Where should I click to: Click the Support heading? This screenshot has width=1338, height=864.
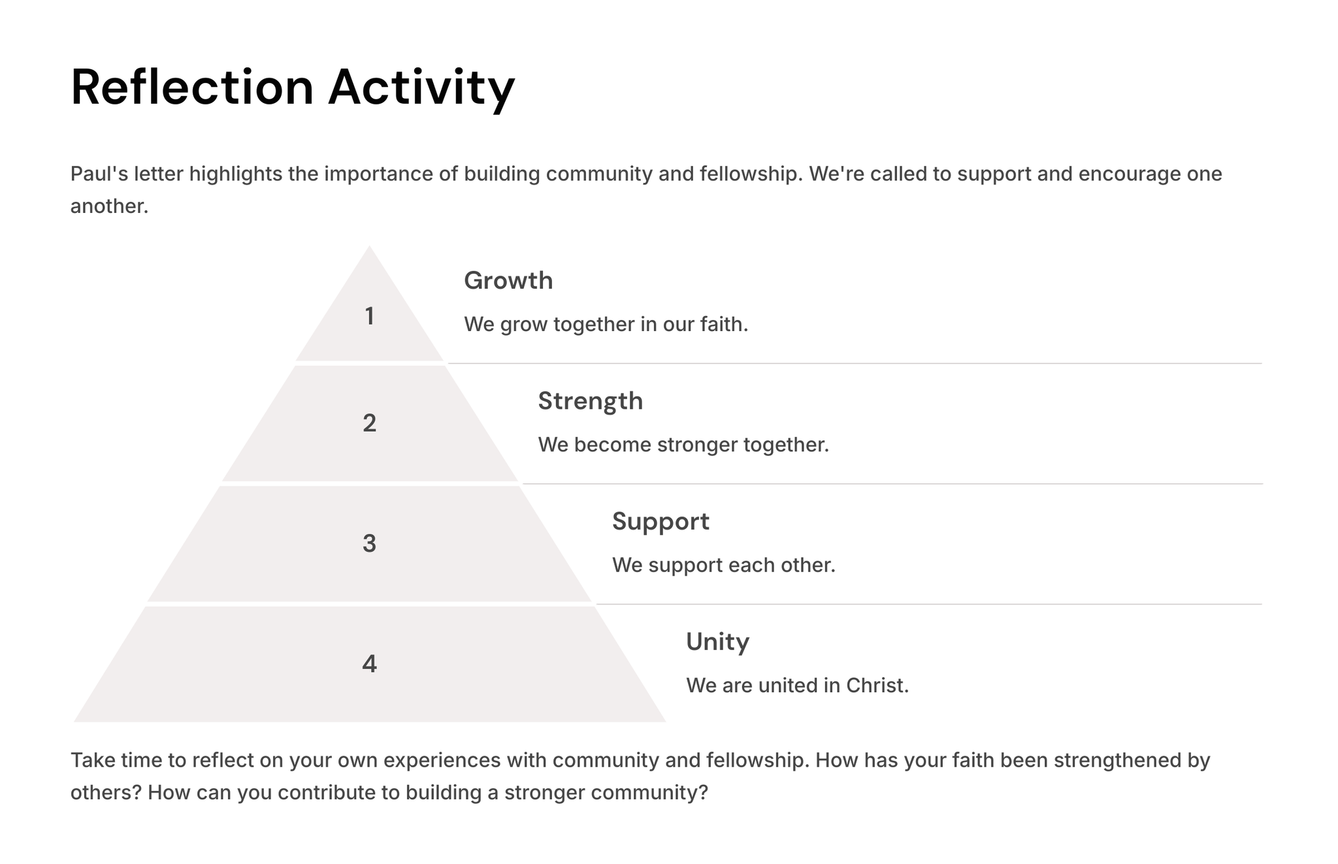[x=660, y=521]
